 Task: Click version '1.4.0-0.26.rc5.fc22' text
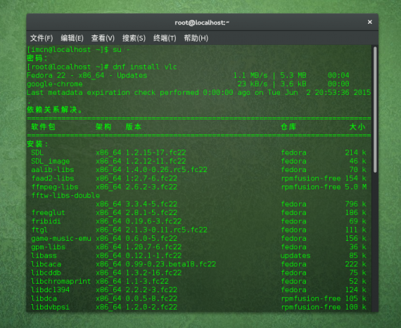point(167,170)
